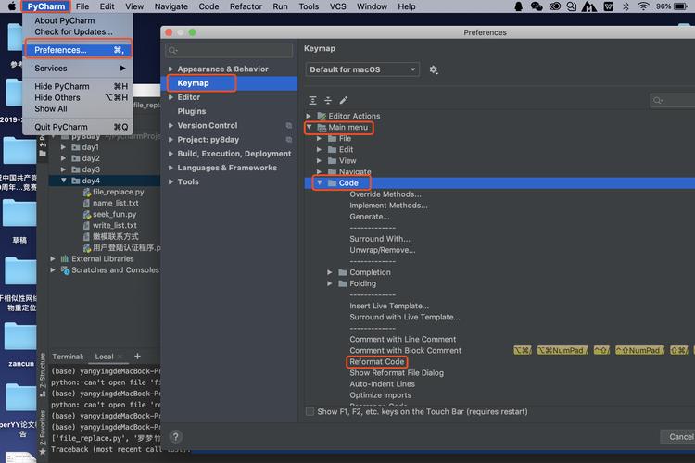
Task: Expand the Version Control settings section
Action: (171, 125)
